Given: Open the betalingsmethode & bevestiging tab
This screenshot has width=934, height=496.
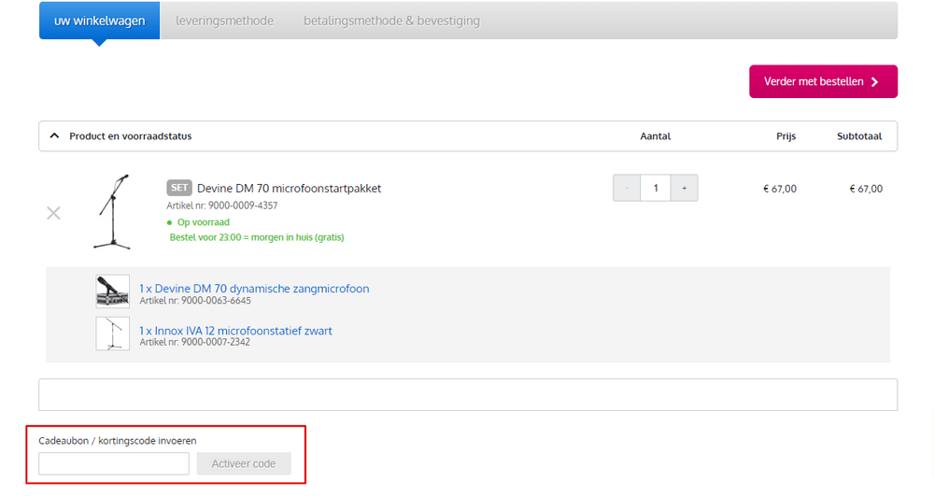Looking at the screenshot, I should [x=391, y=21].
